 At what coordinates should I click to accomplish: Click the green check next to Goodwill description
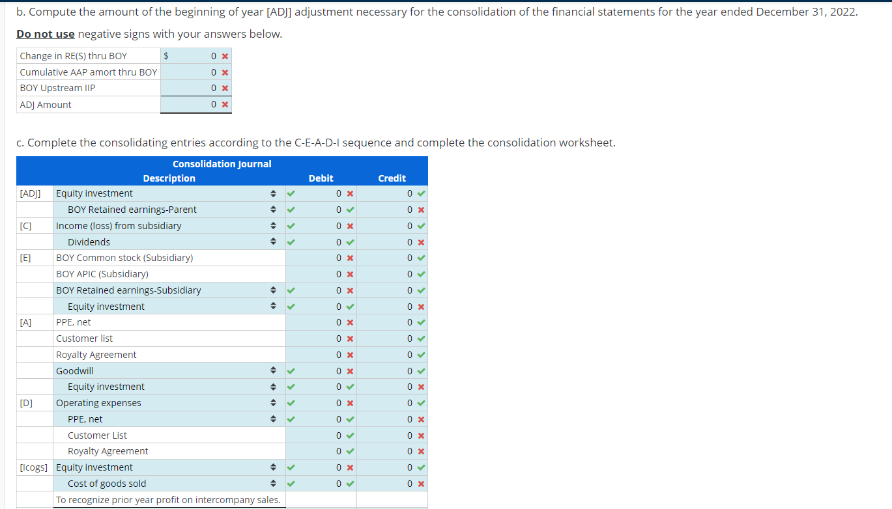pos(291,370)
